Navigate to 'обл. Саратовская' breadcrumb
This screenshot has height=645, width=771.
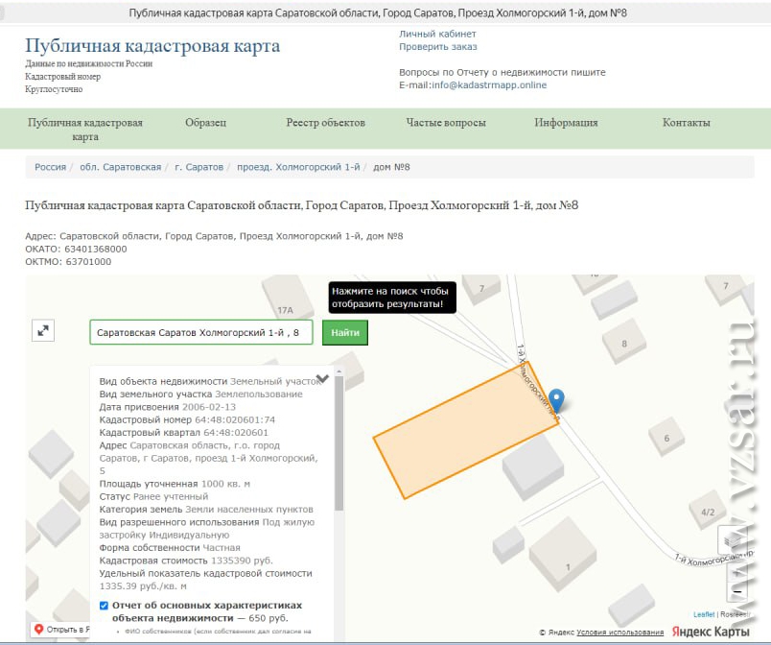click(x=120, y=167)
